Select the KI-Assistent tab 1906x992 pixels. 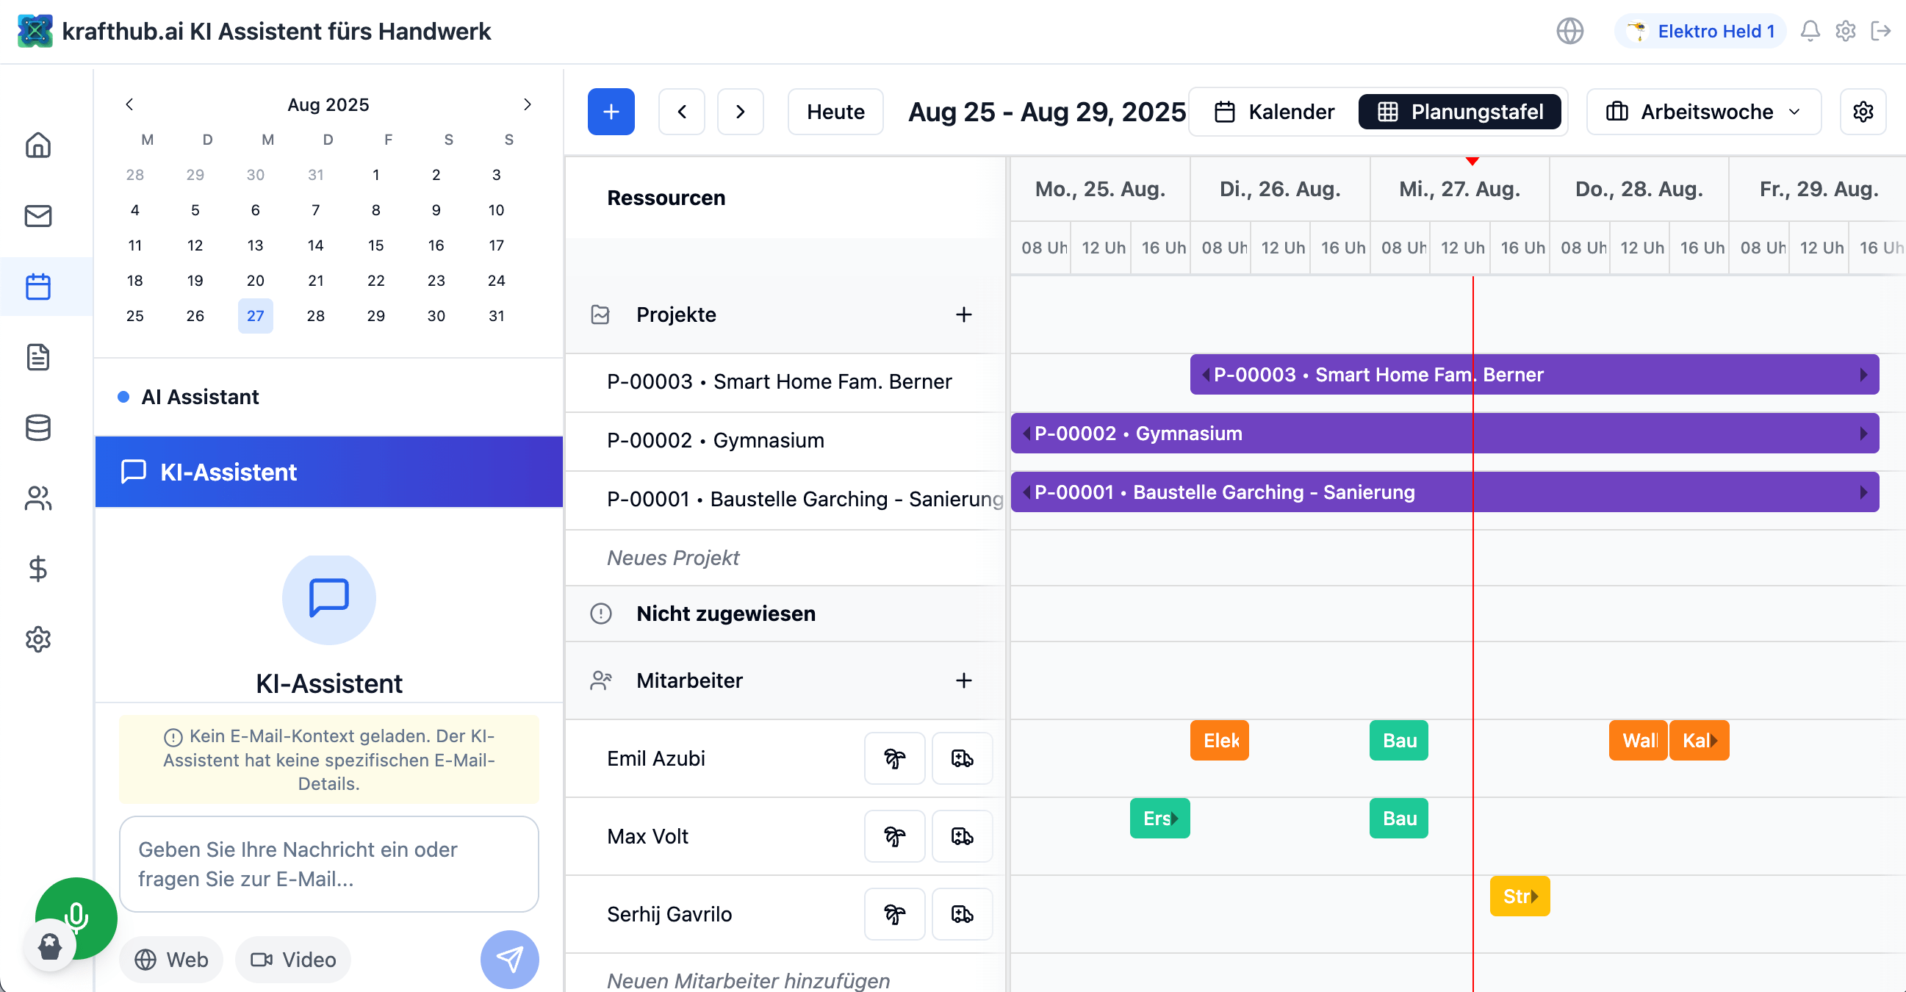tap(328, 472)
